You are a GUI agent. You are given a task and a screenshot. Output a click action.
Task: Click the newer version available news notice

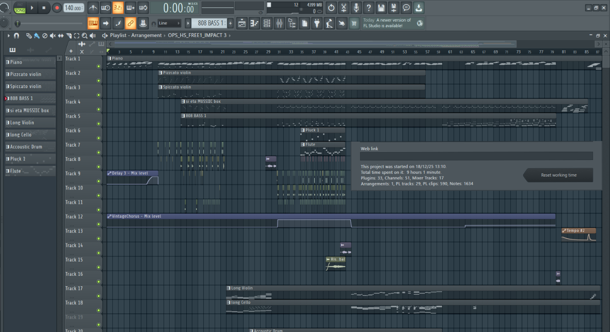393,23
